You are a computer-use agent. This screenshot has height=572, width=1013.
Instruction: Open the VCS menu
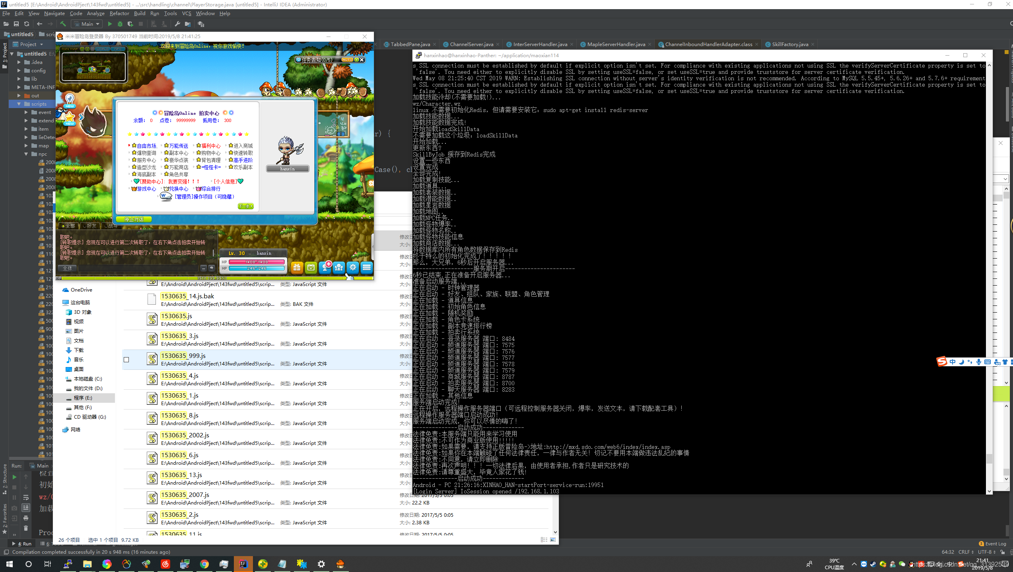[x=187, y=14]
